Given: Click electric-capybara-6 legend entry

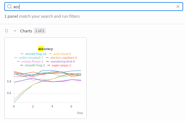Looking at the screenshot, I should coord(63,58).
